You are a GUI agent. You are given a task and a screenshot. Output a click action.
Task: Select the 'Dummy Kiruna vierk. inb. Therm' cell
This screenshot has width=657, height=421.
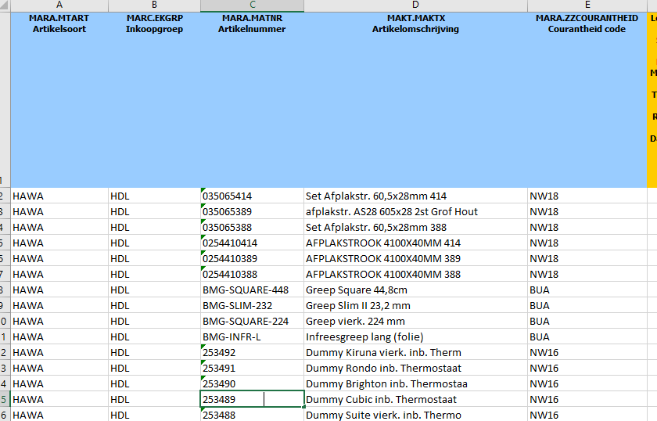[x=415, y=352]
